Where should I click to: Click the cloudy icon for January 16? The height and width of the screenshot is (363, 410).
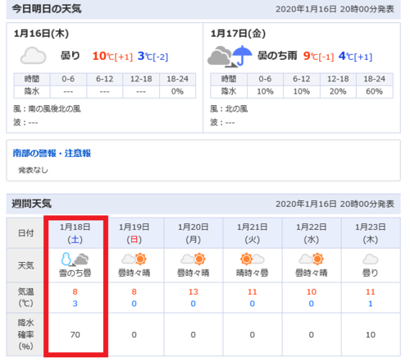33,56
